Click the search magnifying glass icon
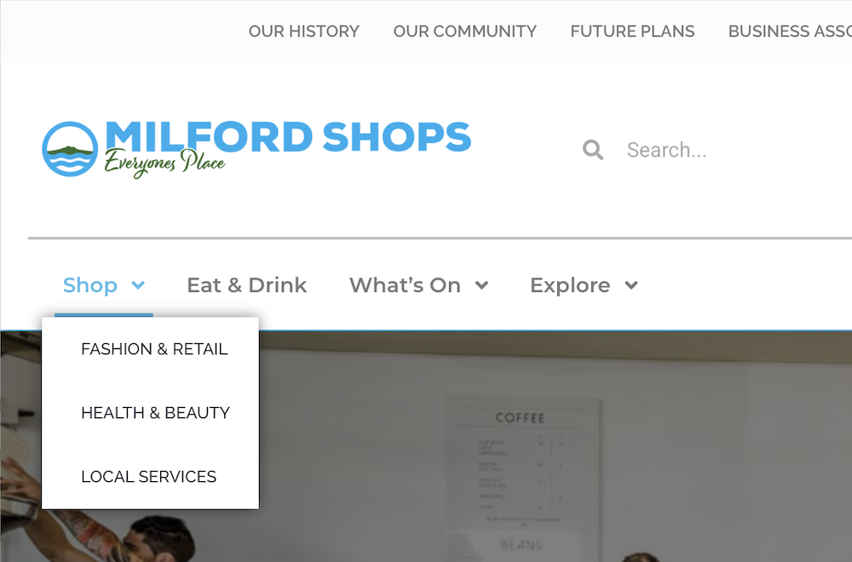 [x=593, y=149]
